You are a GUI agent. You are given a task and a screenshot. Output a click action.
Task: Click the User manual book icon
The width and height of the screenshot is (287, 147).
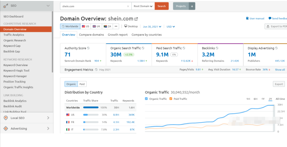pyautogui.click(x=247, y=18)
